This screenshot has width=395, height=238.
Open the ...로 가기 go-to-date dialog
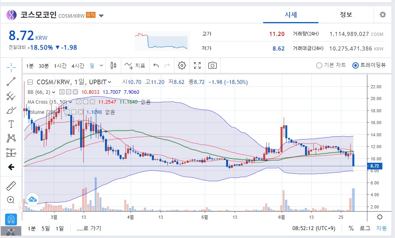pyautogui.click(x=89, y=229)
